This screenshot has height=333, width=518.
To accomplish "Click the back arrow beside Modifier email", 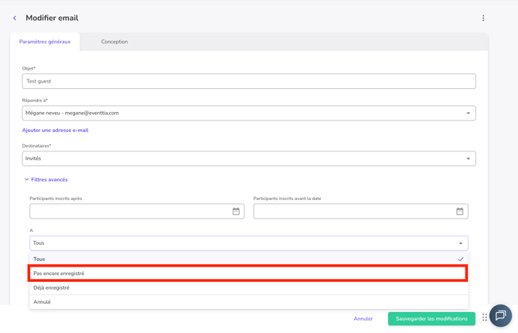I will coord(15,18).
